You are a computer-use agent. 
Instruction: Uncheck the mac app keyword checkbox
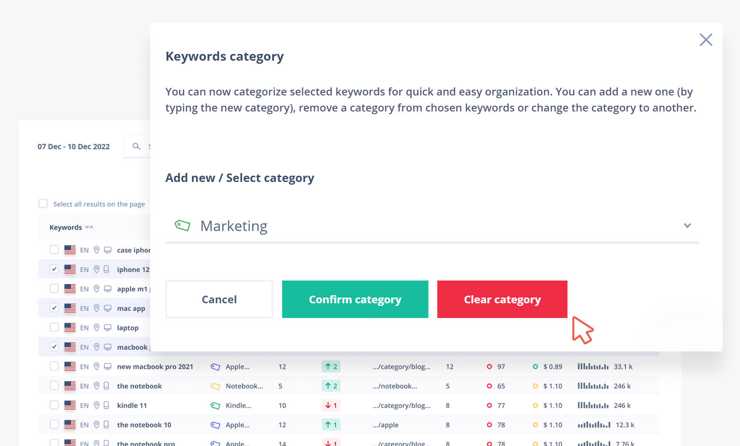click(x=54, y=308)
